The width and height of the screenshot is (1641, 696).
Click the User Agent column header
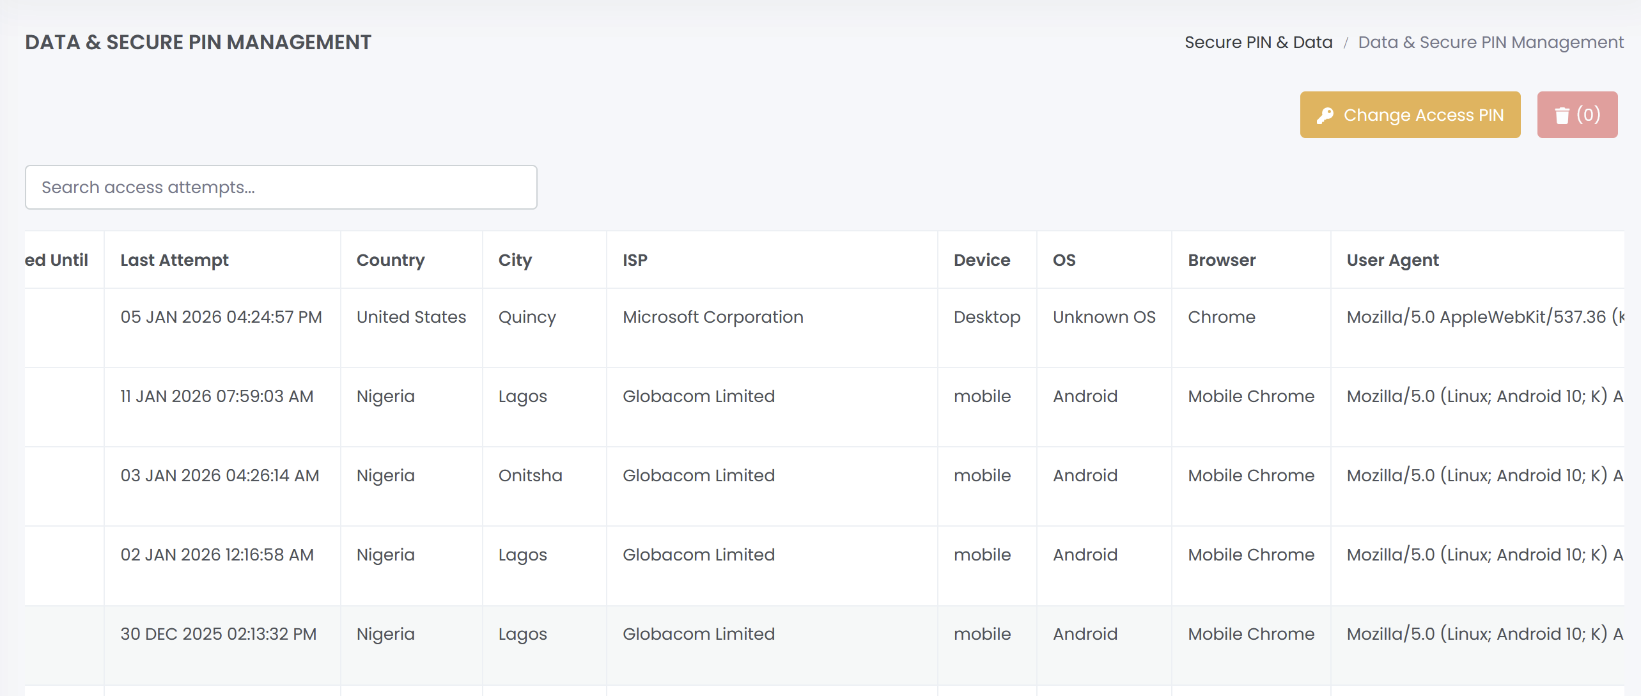click(x=1392, y=260)
